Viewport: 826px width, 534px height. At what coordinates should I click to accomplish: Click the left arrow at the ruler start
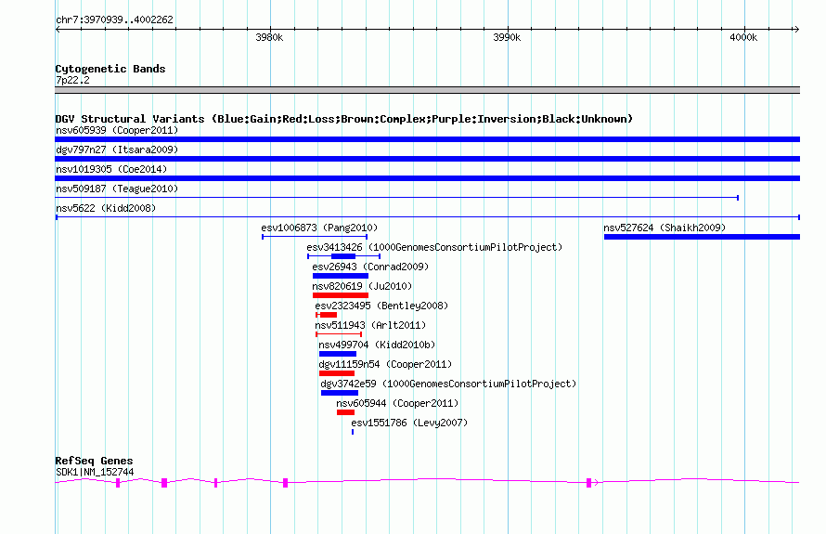point(58,30)
